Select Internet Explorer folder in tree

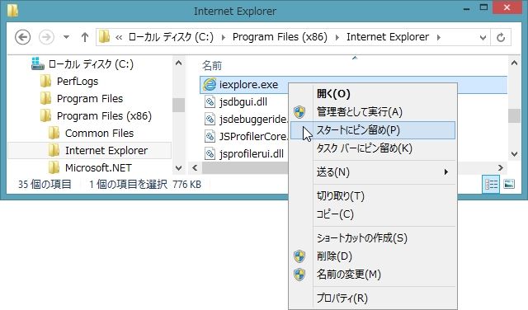pyautogui.click(x=106, y=150)
